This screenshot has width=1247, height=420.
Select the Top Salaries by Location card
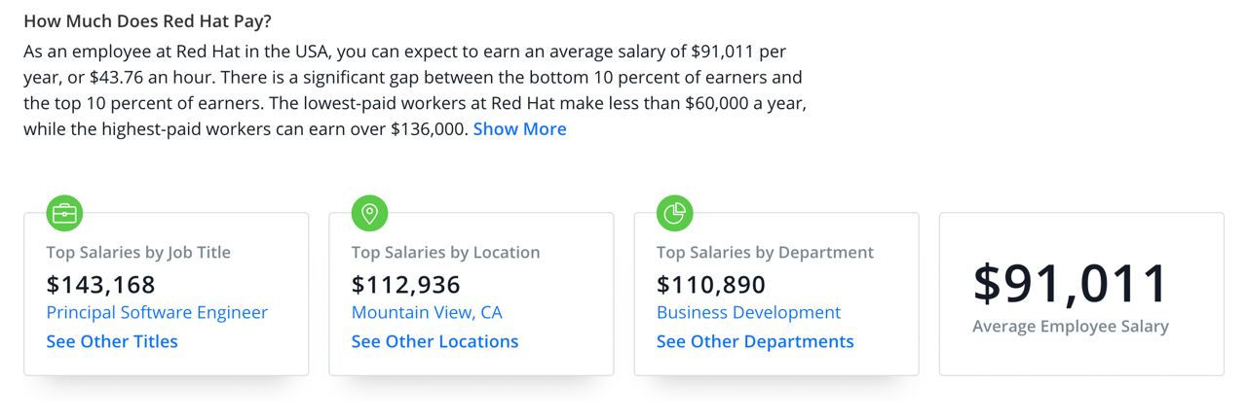[x=472, y=294]
